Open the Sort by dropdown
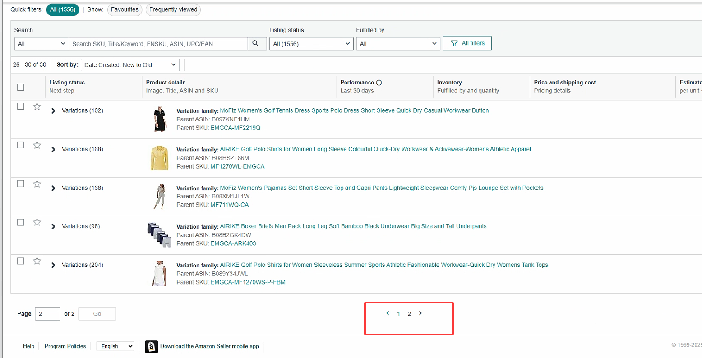Viewport: 702px width, 358px height. (130, 65)
